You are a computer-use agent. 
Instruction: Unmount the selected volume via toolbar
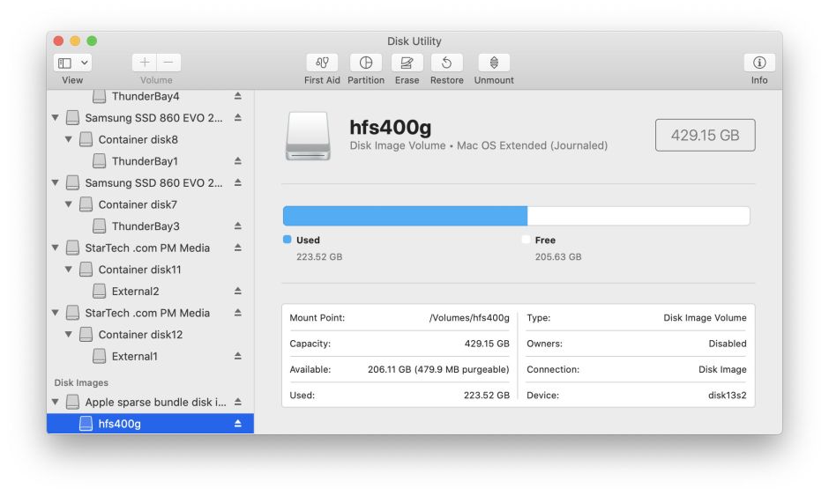494,63
